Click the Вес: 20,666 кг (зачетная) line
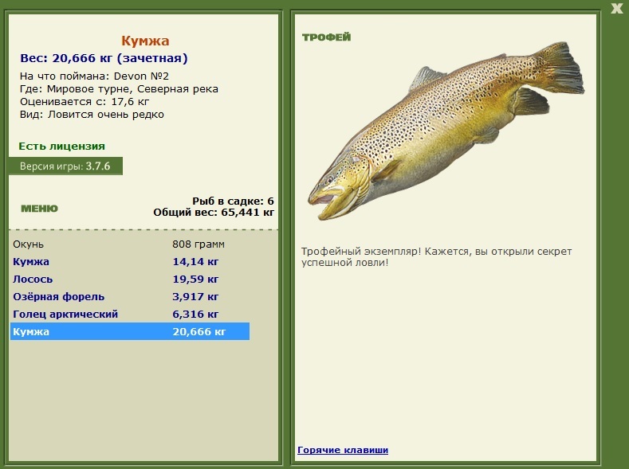The width and height of the screenshot is (629, 469). 104,58
